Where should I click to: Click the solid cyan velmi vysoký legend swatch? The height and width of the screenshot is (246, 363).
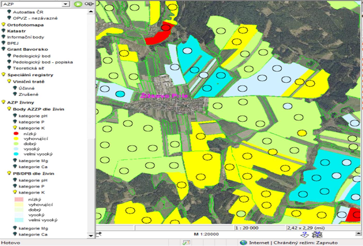[x=16, y=154]
